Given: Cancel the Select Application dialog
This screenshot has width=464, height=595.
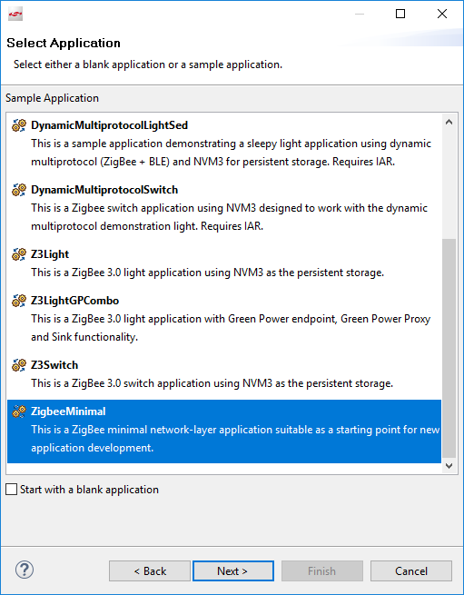Looking at the screenshot, I should (x=411, y=570).
